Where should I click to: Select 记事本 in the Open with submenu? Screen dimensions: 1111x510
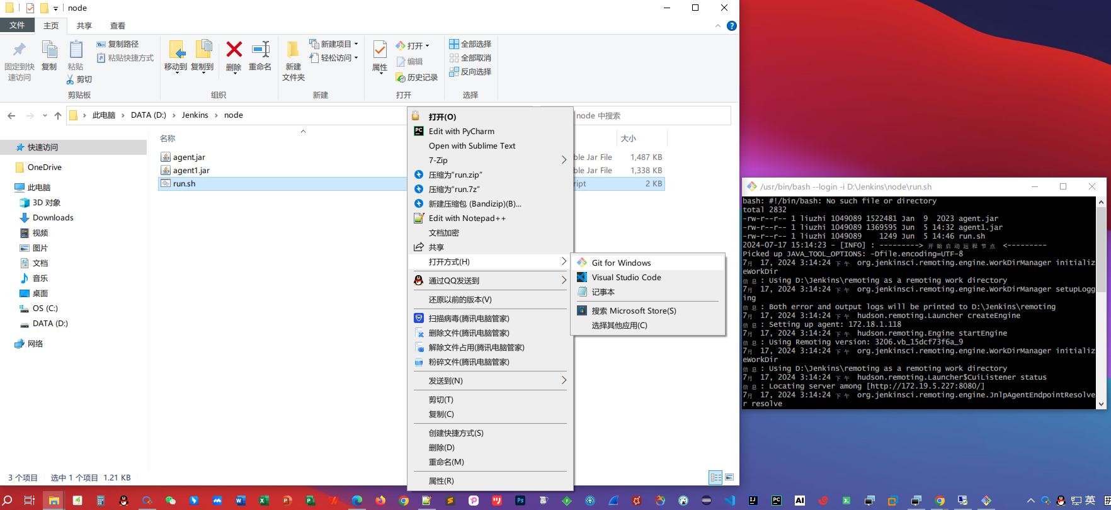pos(648,292)
